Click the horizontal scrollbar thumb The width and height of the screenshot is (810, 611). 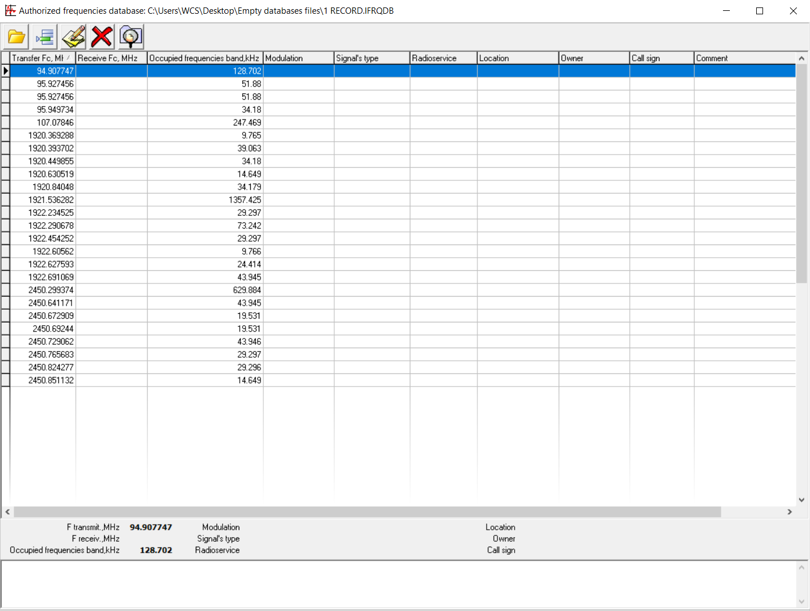(367, 512)
